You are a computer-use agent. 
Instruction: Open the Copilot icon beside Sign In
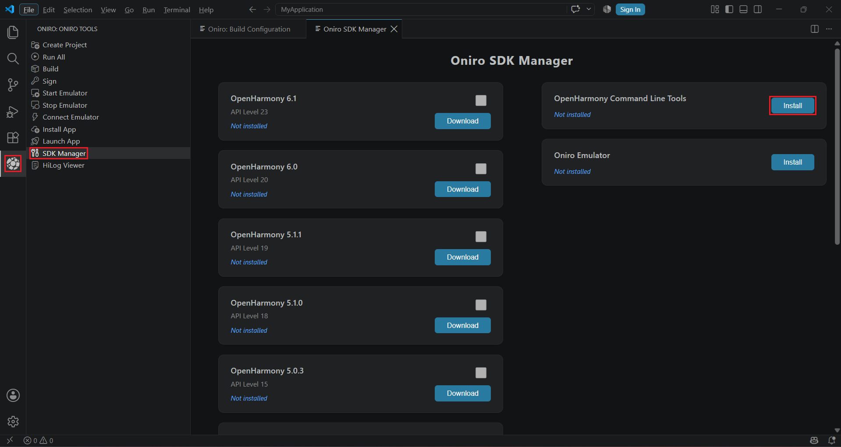coord(607,9)
